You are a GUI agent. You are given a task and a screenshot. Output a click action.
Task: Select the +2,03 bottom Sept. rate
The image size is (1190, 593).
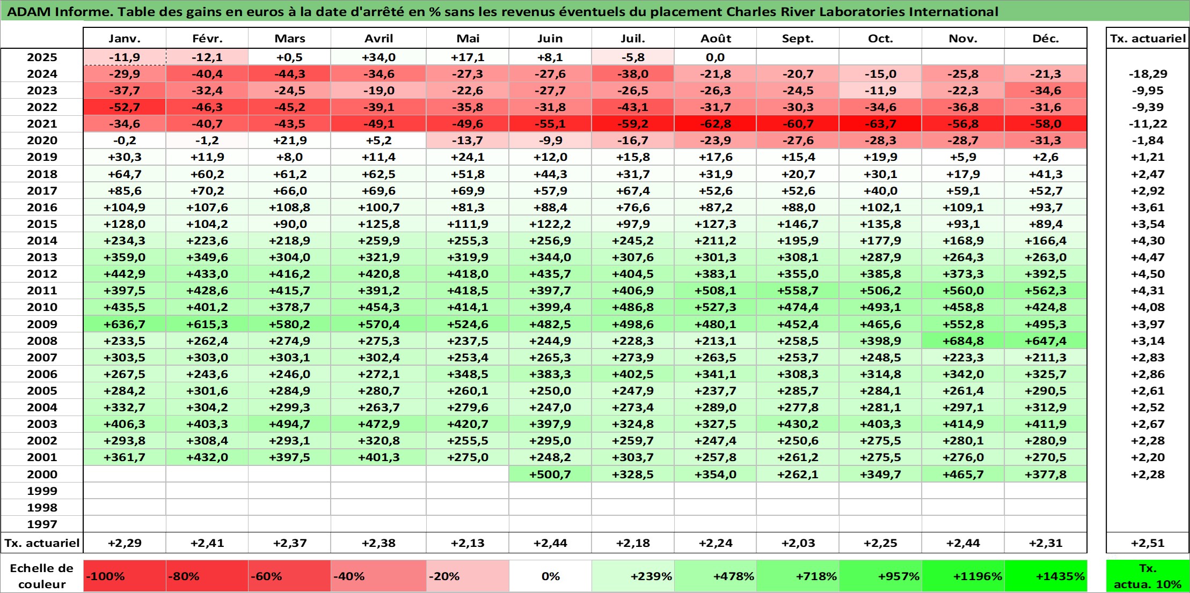pos(798,543)
